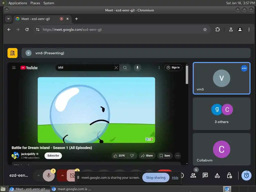The image size is (256, 192).
Task: Expand the audio settings chevron beside microphone
Action: tap(38, 175)
